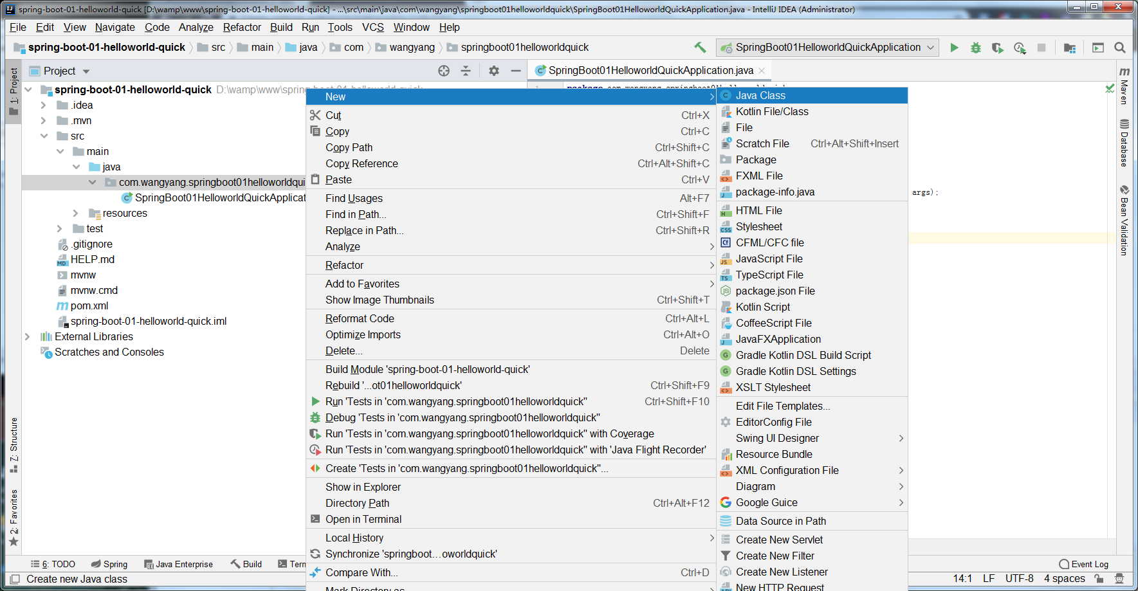
Task: Collapse the src folder
Action: 44,136
